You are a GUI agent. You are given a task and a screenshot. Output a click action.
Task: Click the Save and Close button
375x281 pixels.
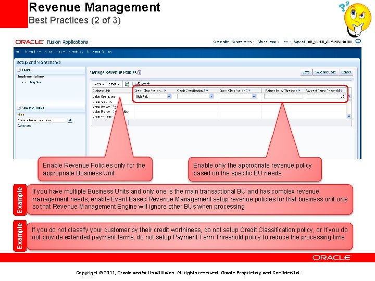(x=325, y=72)
